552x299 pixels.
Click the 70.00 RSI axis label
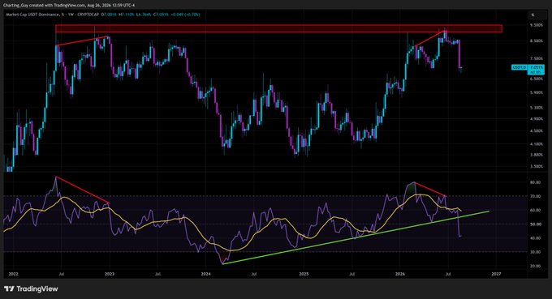(x=536, y=196)
